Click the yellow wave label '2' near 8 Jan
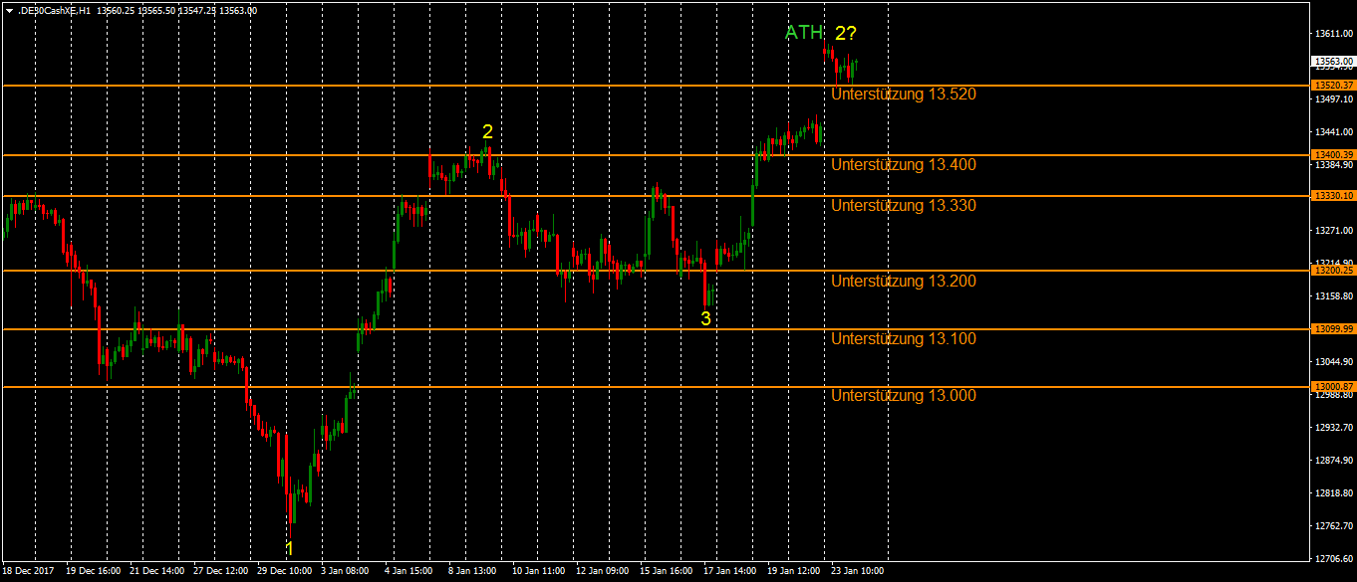This screenshot has height=582, width=1357. 487,131
